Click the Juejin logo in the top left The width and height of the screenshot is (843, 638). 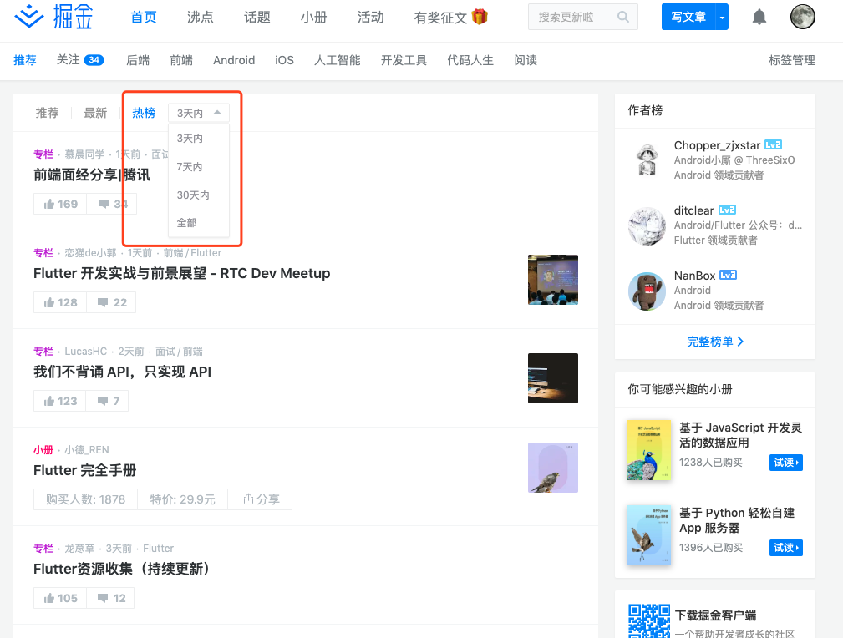tap(52, 17)
